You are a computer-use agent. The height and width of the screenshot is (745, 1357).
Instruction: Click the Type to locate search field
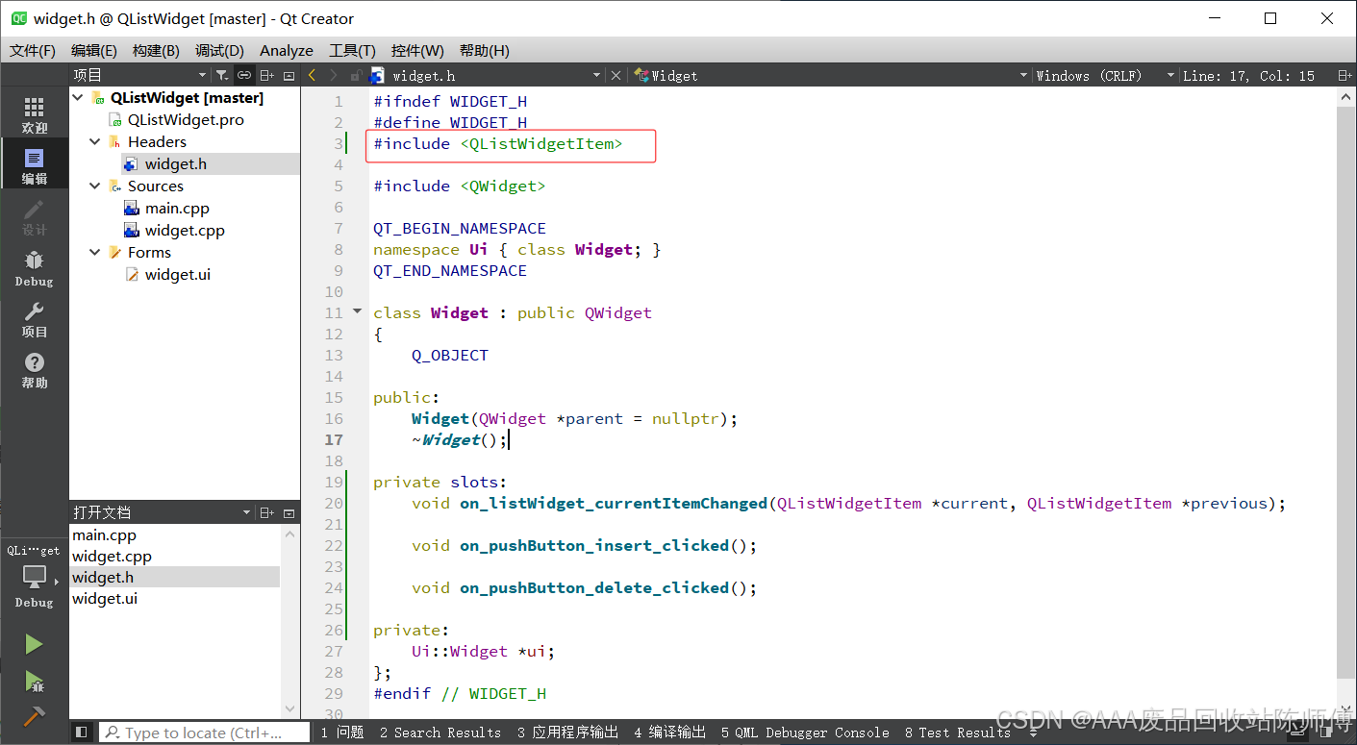click(x=204, y=733)
